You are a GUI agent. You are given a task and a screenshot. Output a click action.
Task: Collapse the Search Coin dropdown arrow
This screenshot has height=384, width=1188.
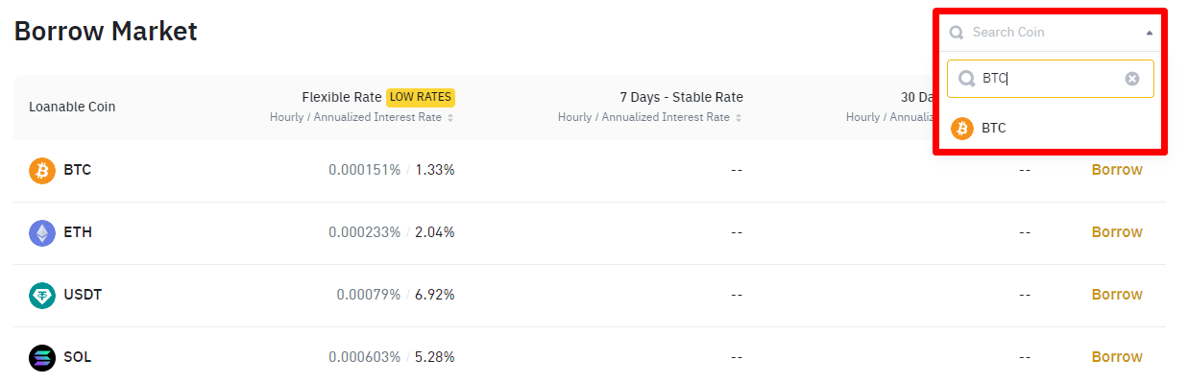[1150, 33]
